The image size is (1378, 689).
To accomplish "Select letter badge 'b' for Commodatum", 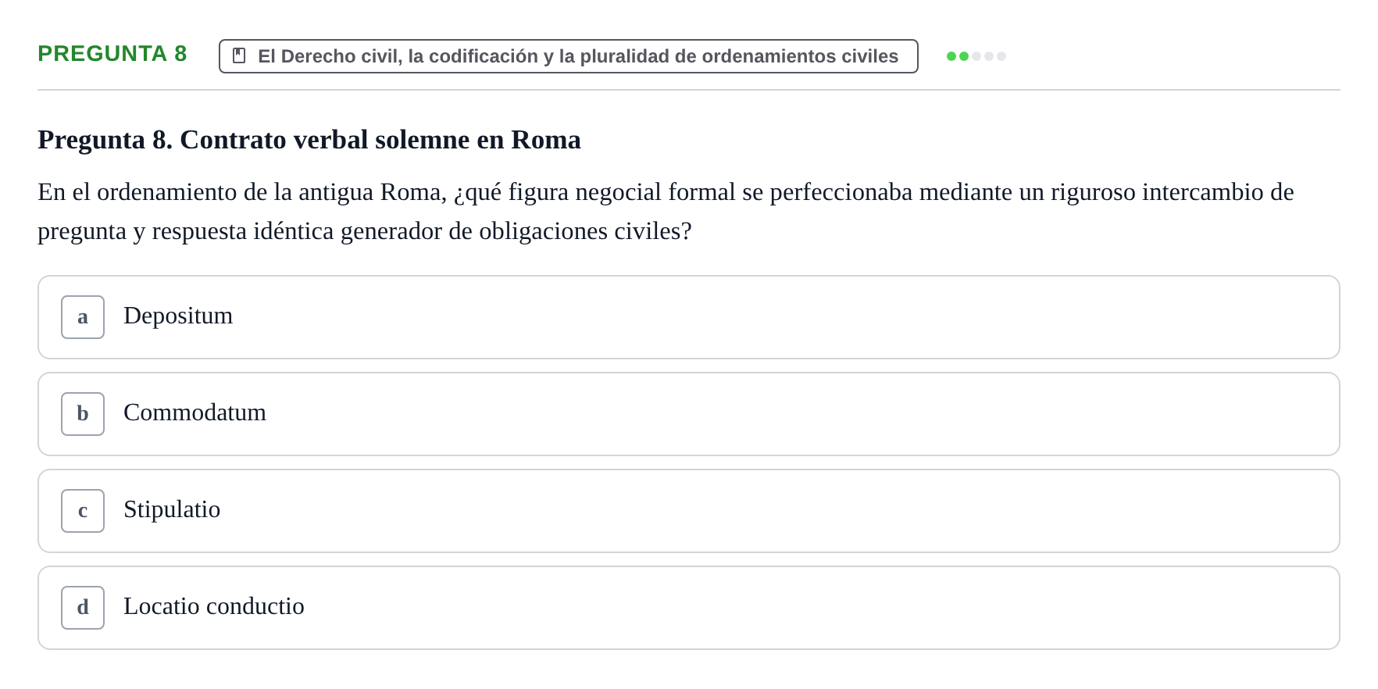I will (83, 414).
